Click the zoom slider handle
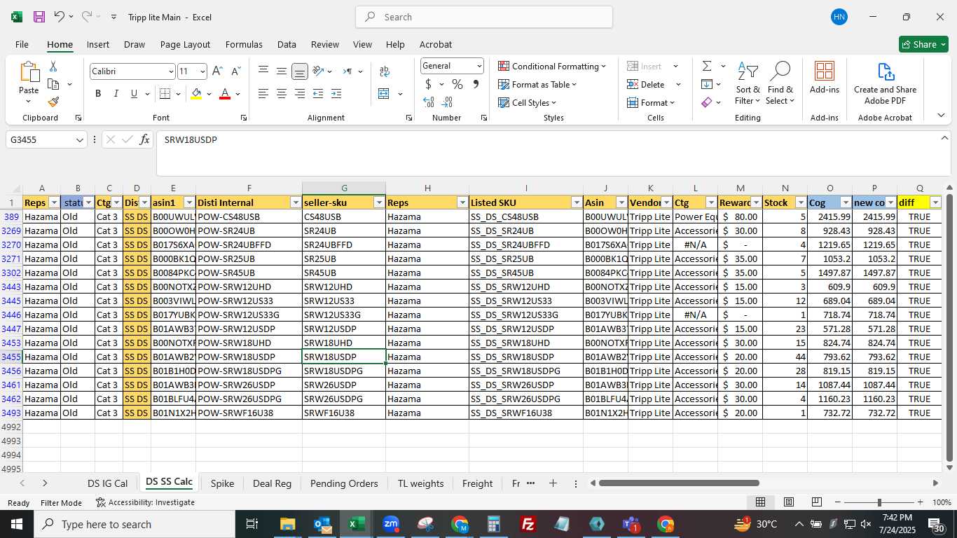This screenshot has width=957, height=538. pyautogui.click(x=879, y=502)
